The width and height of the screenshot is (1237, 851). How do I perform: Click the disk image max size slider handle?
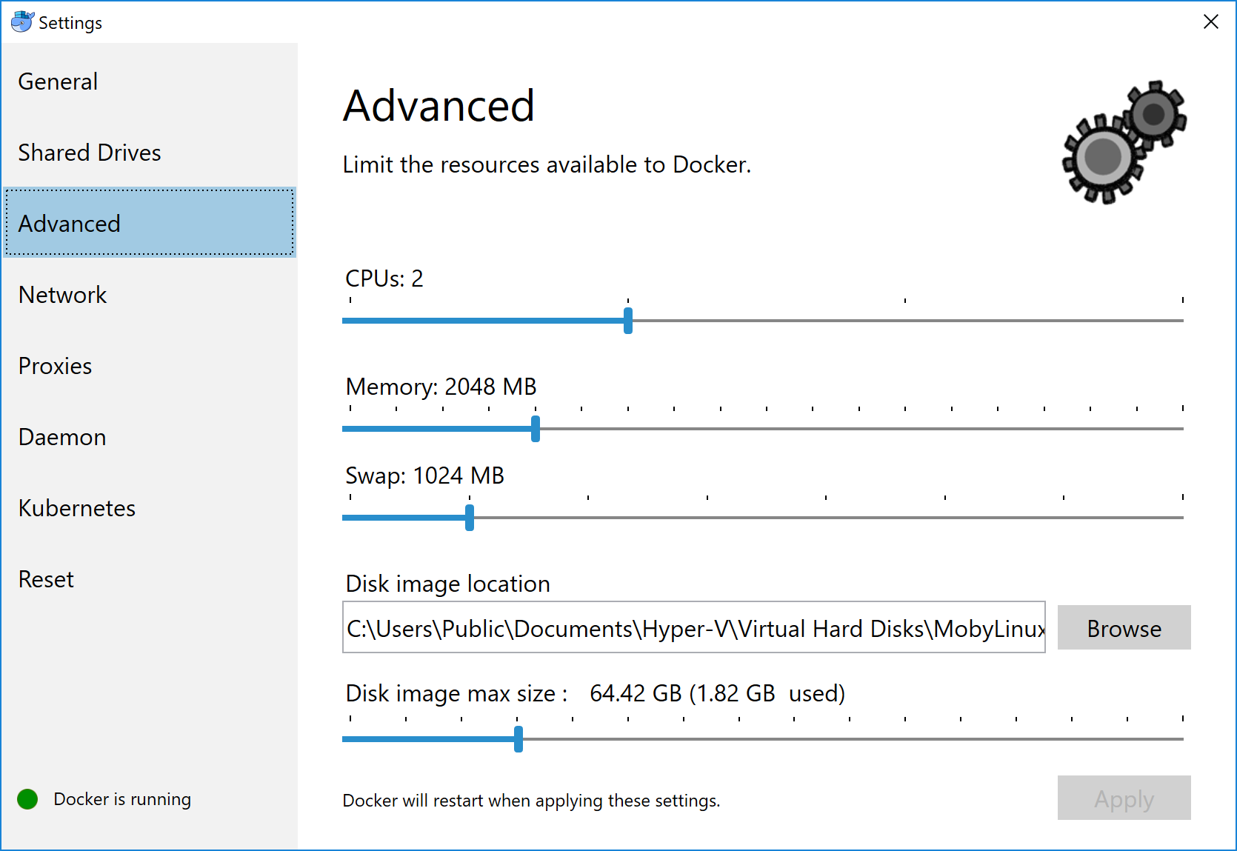coord(519,739)
